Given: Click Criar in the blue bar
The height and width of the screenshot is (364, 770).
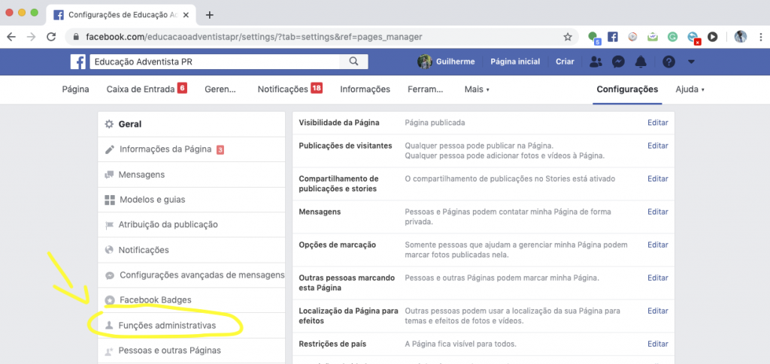Looking at the screenshot, I should point(565,62).
